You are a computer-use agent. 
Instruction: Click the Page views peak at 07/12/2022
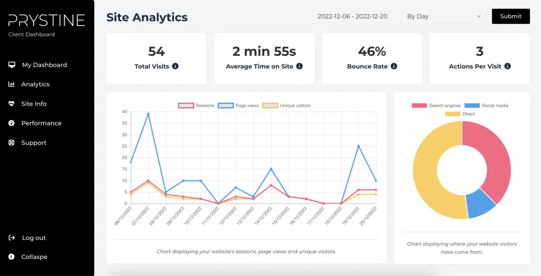(x=148, y=114)
